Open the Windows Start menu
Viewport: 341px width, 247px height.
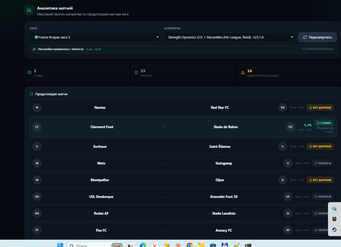click(60, 245)
